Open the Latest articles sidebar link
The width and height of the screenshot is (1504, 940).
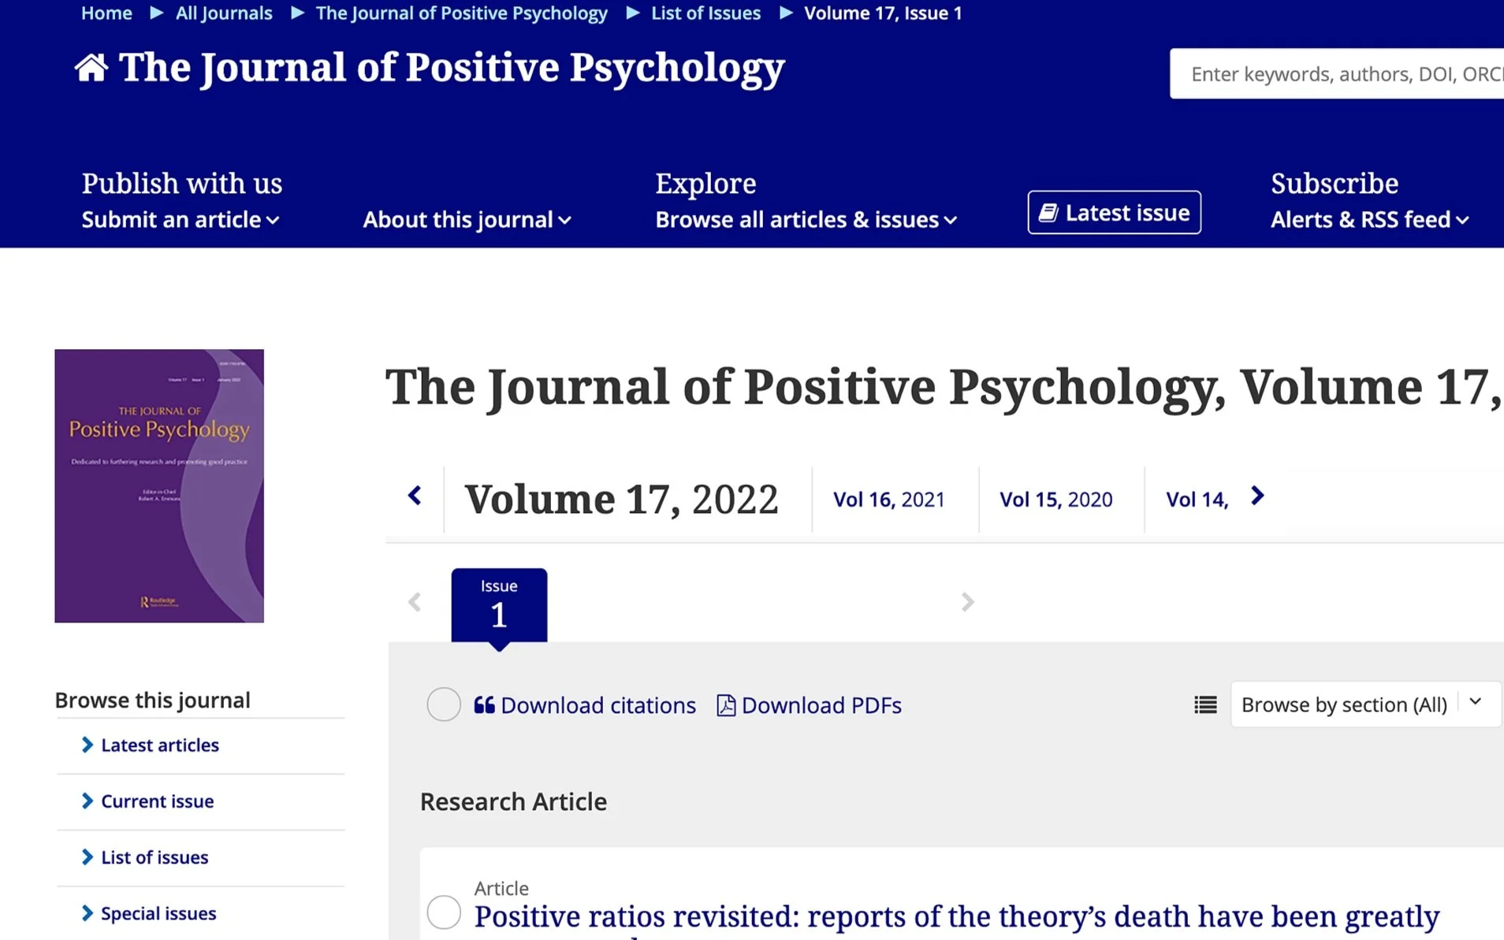click(x=160, y=745)
